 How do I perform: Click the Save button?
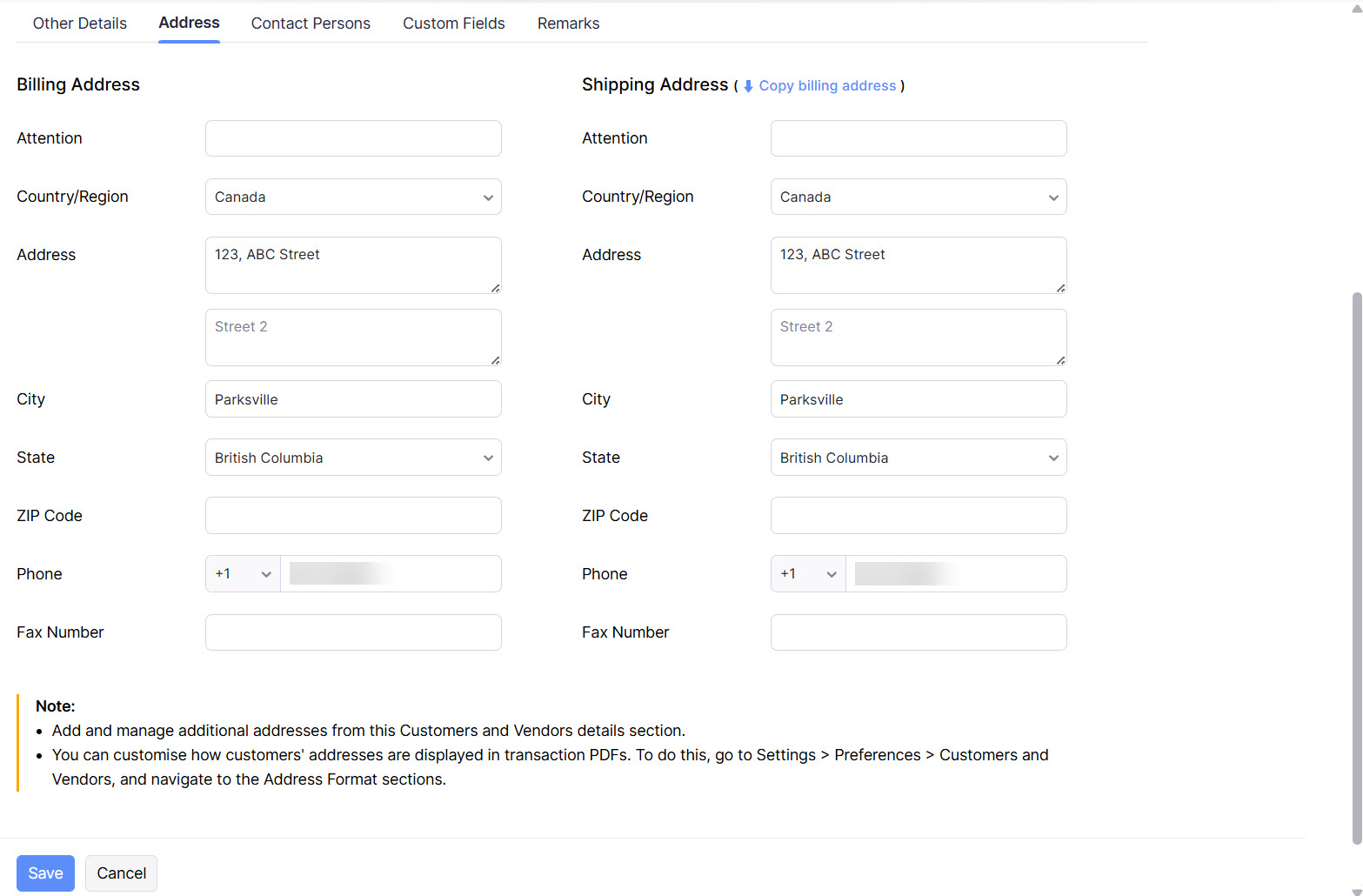(45, 873)
